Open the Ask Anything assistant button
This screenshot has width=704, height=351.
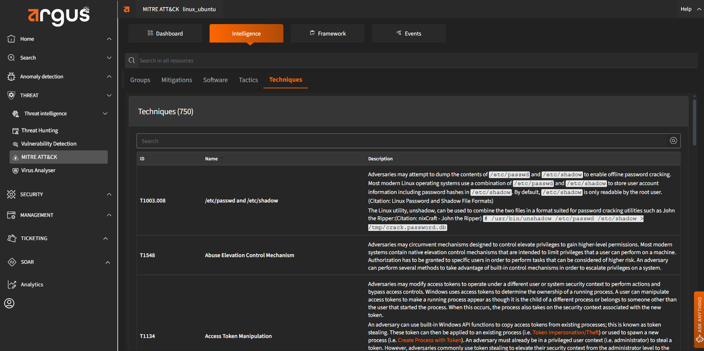tap(699, 319)
